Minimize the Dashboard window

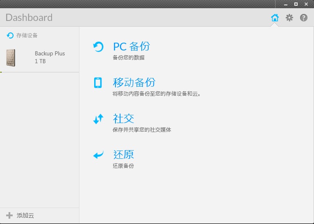click(285, 4)
